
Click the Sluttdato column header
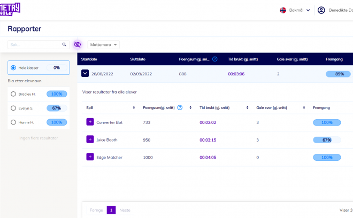137,59
